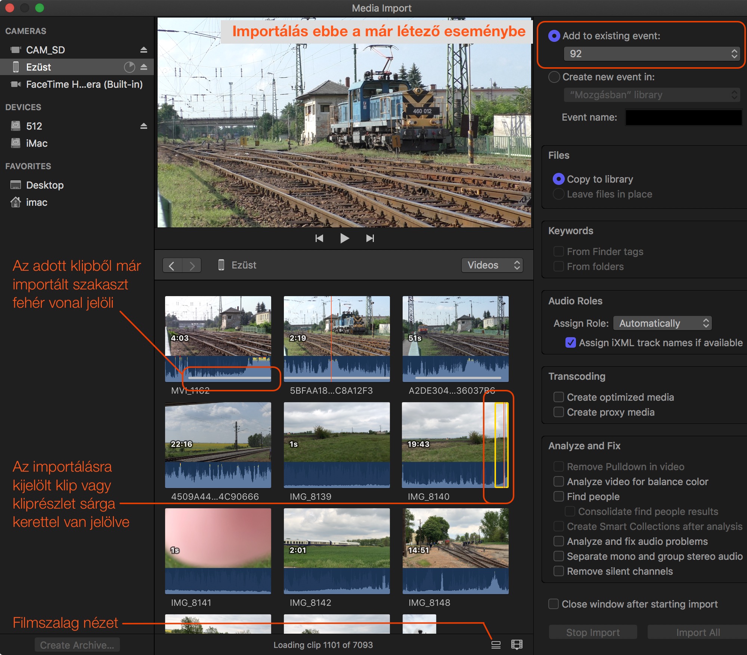Enable Separate mono and group stereo audio
Viewport: 747px width, 655px height.
coord(559,556)
